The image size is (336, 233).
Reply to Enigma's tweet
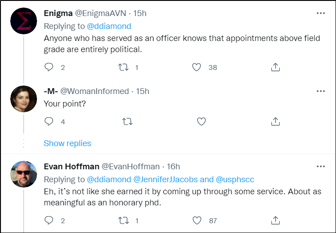coord(49,68)
